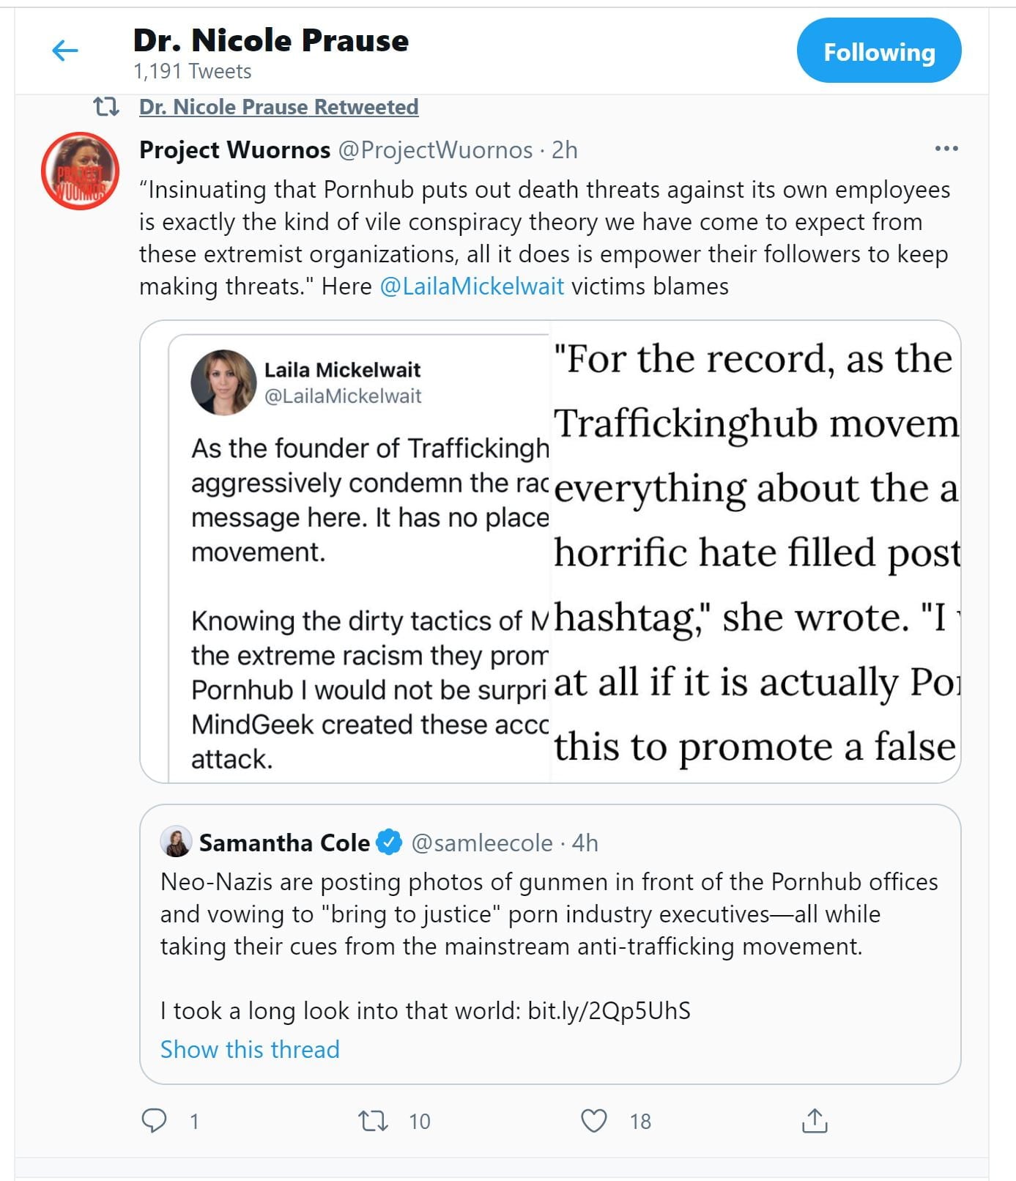Open the tweet's three-dot more menu
Screen dimensions: 1016x1181
pyautogui.click(x=946, y=149)
